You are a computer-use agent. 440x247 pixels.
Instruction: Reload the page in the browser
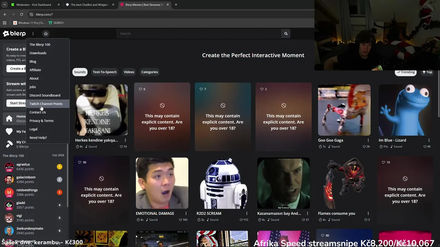[21, 14]
